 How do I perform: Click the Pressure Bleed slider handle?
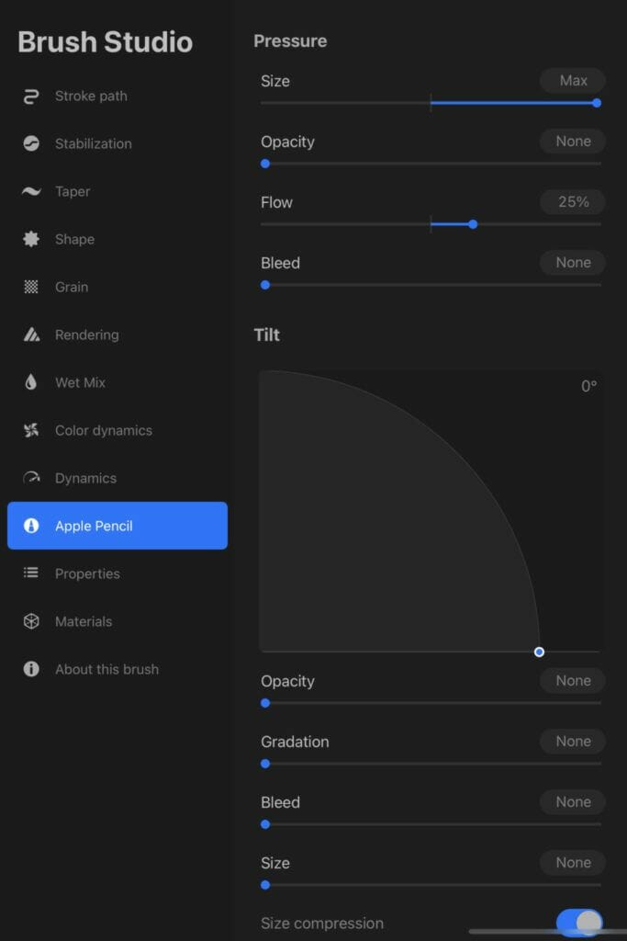265,285
